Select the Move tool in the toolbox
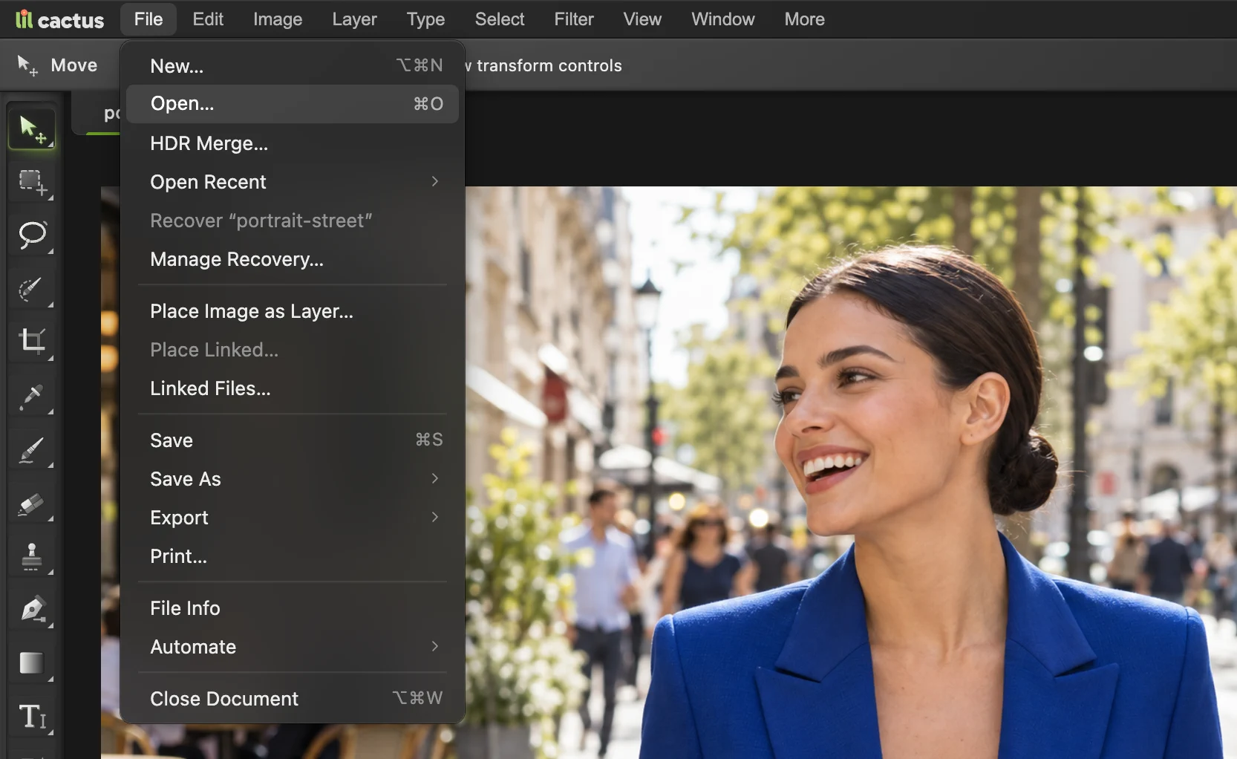 tap(31, 129)
